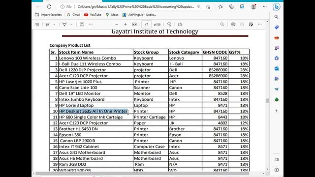Screen dimensions: 315x177
Task: Click the hide sidebar panel icon
Action: (x=277, y=159)
